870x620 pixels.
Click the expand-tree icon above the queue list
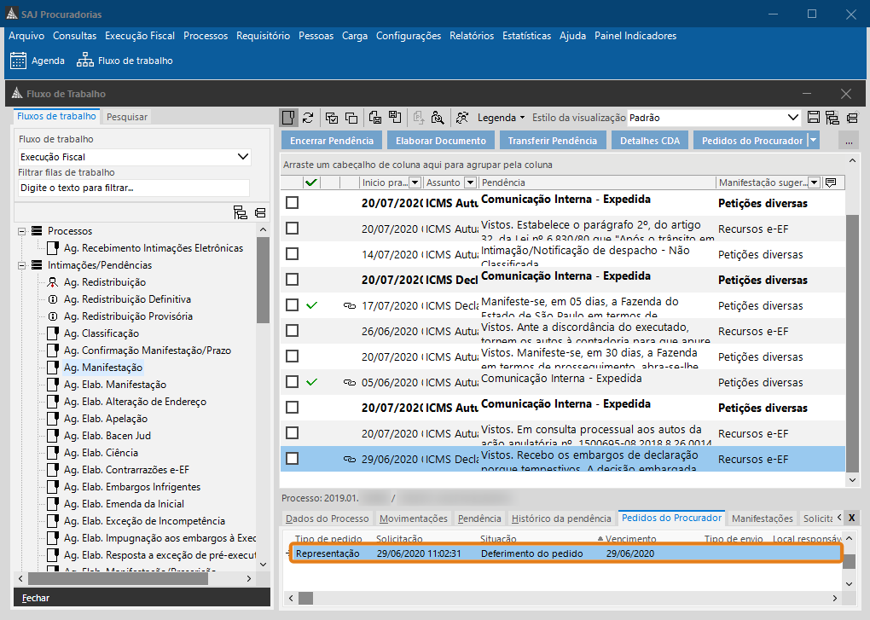[239, 212]
